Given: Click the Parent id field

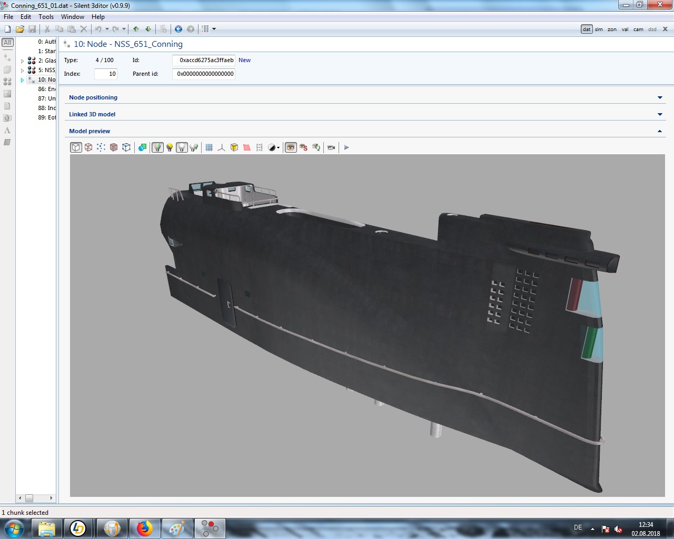Looking at the screenshot, I should (204, 74).
